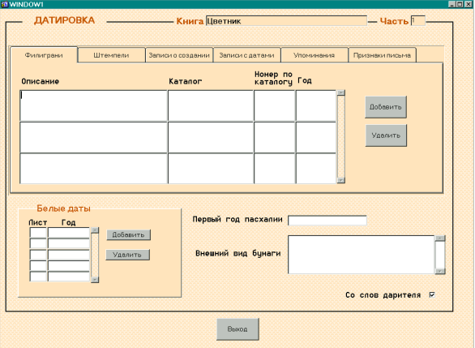
Task: Go to the Упоминания tab
Action: pyautogui.click(x=315, y=55)
